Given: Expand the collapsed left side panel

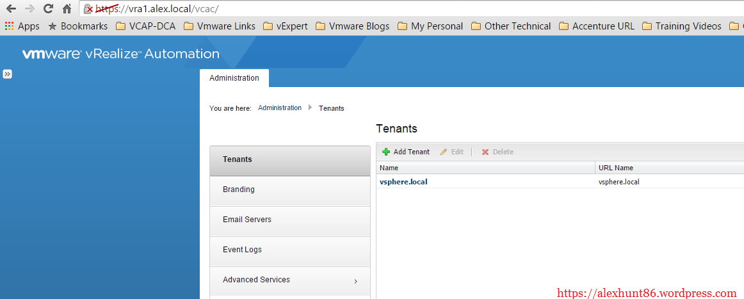Looking at the screenshot, I should click(x=8, y=74).
